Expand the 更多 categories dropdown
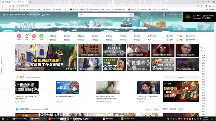The image size is (216, 121). (150, 40)
